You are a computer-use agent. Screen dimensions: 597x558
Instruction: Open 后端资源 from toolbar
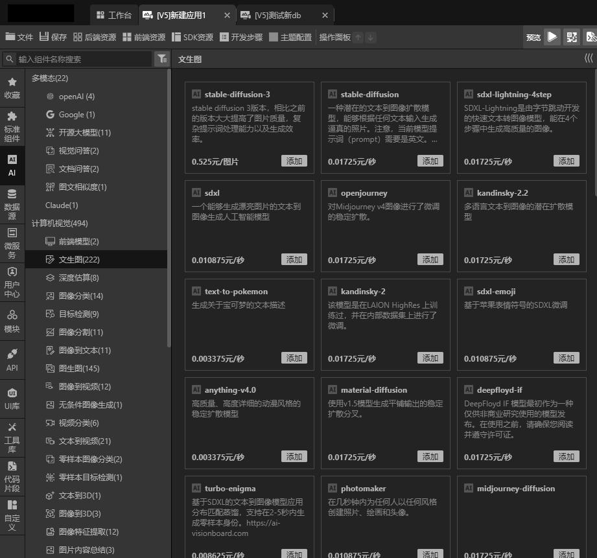pyautogui.click(x=95, y=37)
